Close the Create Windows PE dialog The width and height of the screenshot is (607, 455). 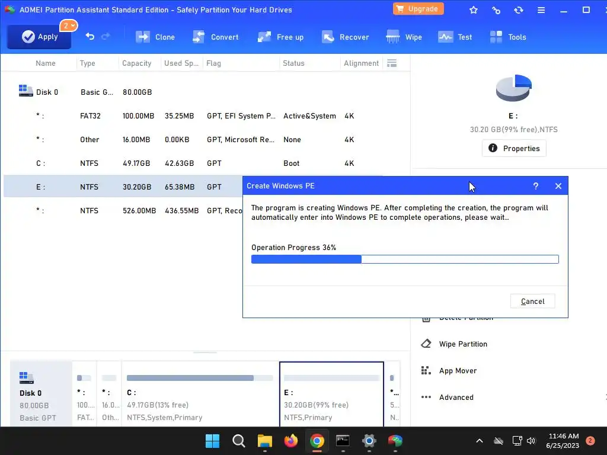[558, 186]
